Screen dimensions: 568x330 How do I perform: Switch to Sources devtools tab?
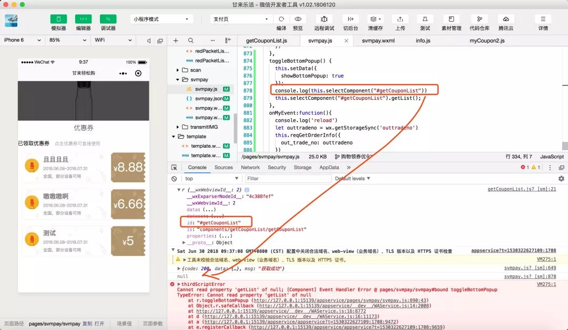click(224, 168)
